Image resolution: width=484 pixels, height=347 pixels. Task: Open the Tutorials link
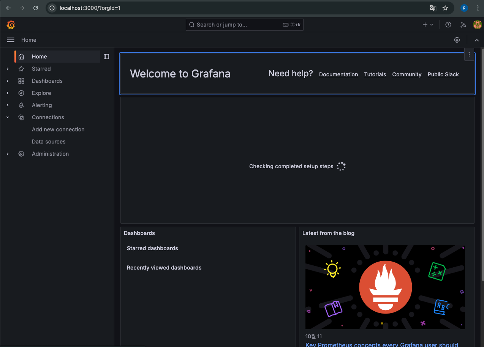coord(375,74)
